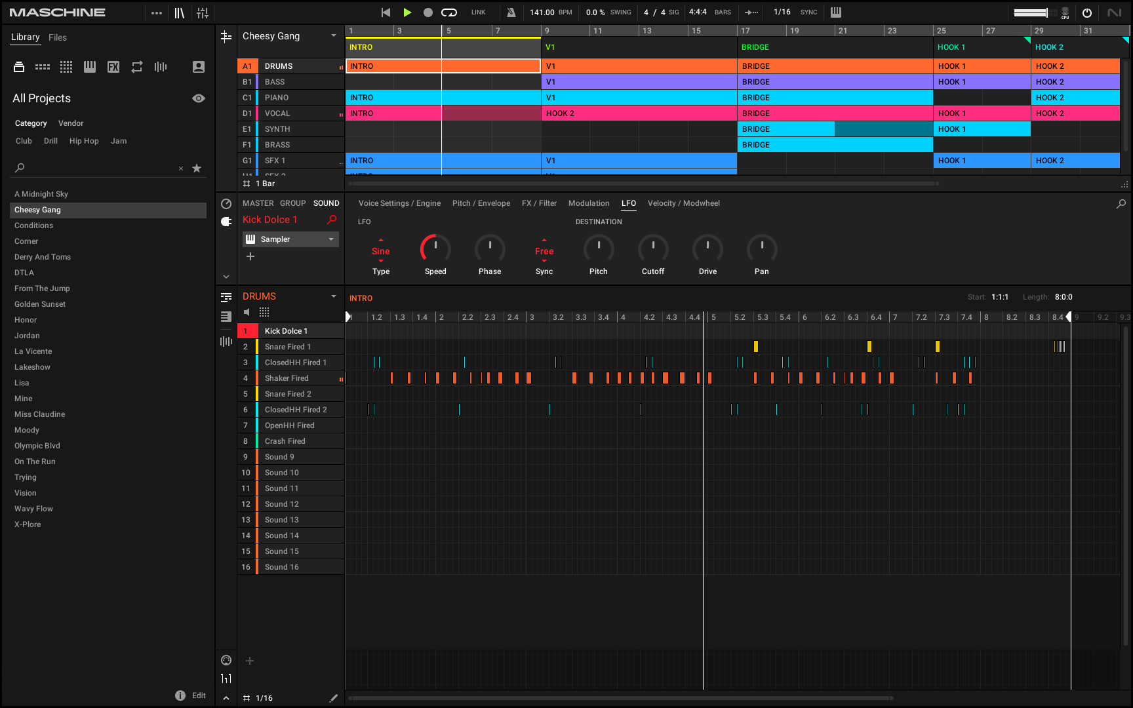
Task: Open the One-shots samples filter icon
Action: point(160,66)
